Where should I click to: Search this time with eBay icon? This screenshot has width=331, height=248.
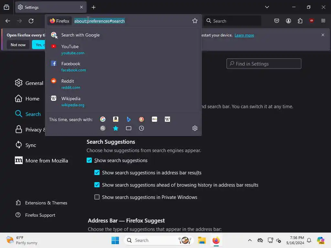tap(154, 119)
